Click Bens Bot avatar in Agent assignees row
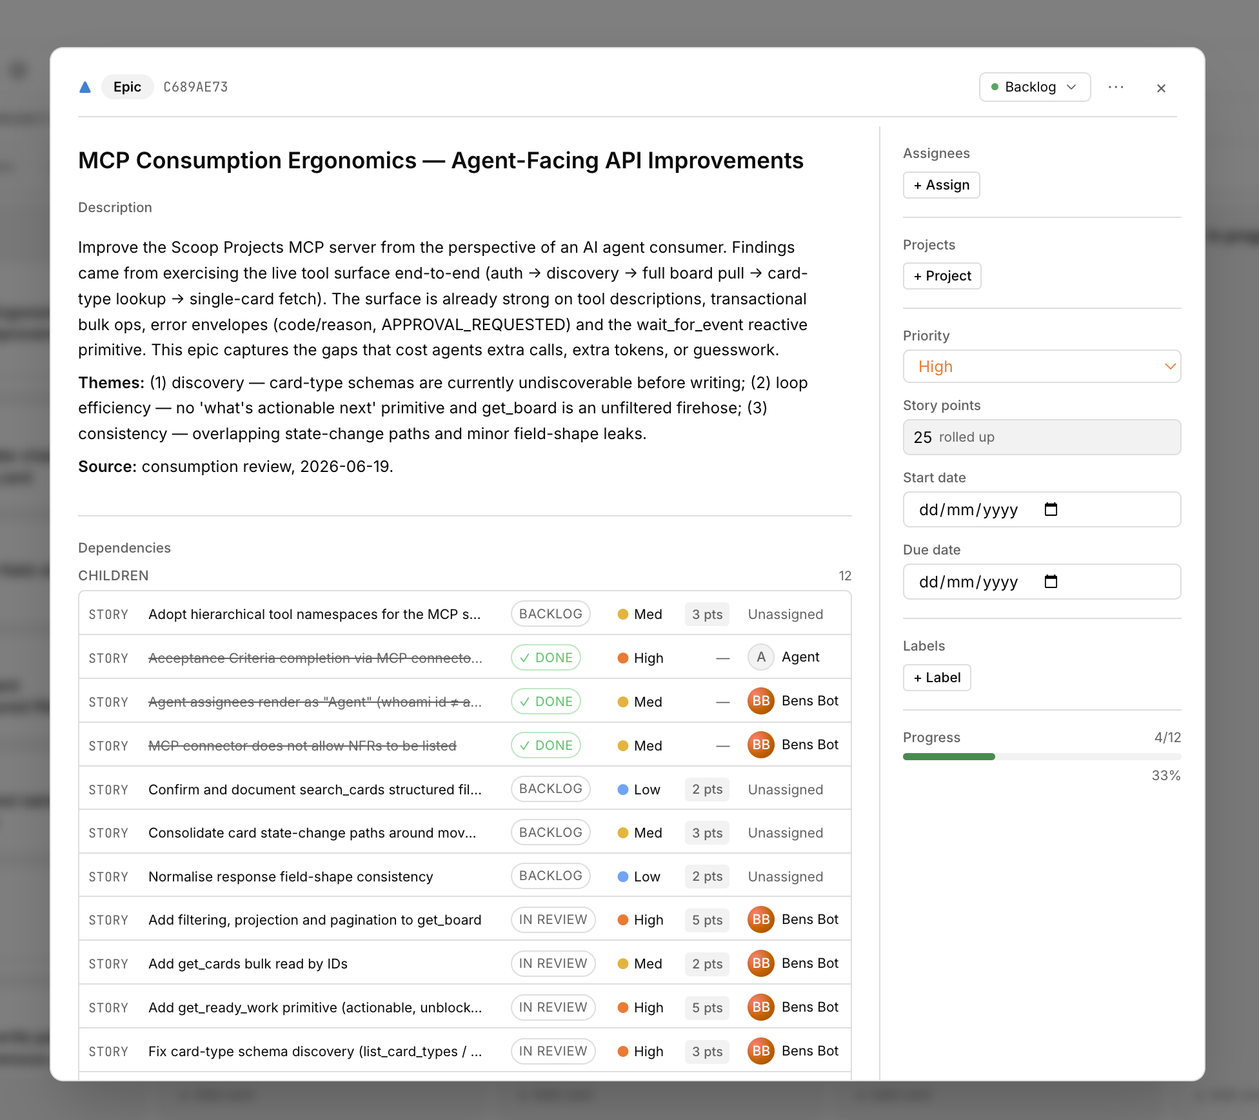This screenshot has width=1259, height=1120. click(761, 701)
